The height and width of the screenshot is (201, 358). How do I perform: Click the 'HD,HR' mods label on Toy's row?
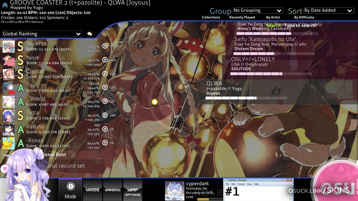click(94, 84)
